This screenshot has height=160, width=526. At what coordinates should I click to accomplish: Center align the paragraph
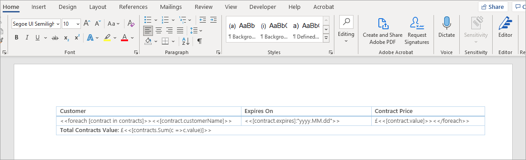159,31
